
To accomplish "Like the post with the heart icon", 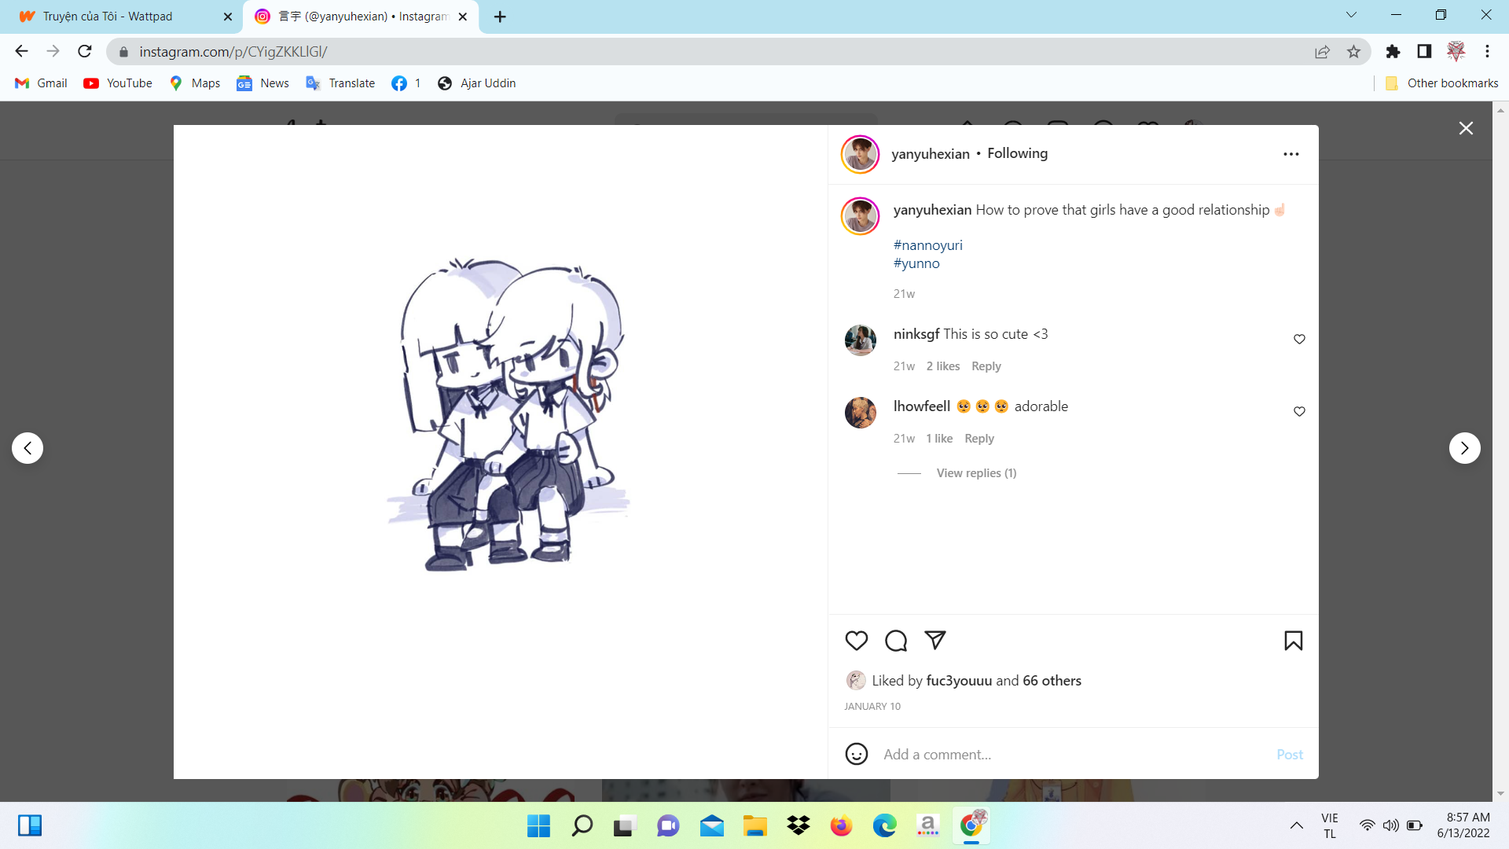I will pyautogui.click(x=856, y=641).
